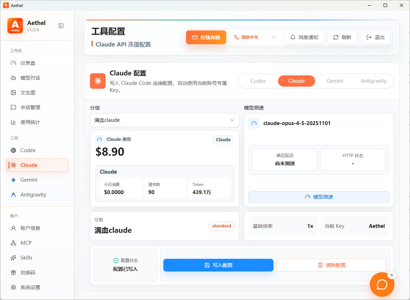The image size is (410, 300).
Task: Maximize the Aethel window
Action: tap(385, 5)
